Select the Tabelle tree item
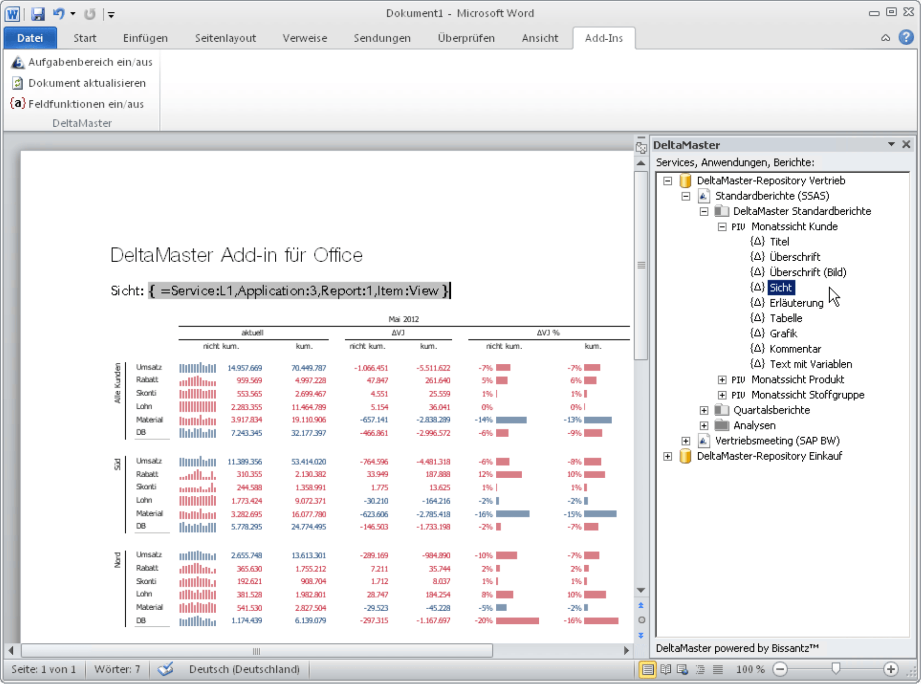The height and width of the screenshot is (684, 921). click(x=786, y=318)
